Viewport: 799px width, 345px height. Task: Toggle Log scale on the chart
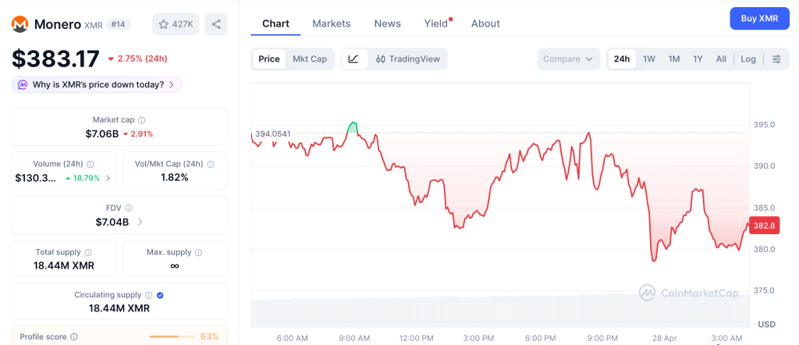(748, 59)
